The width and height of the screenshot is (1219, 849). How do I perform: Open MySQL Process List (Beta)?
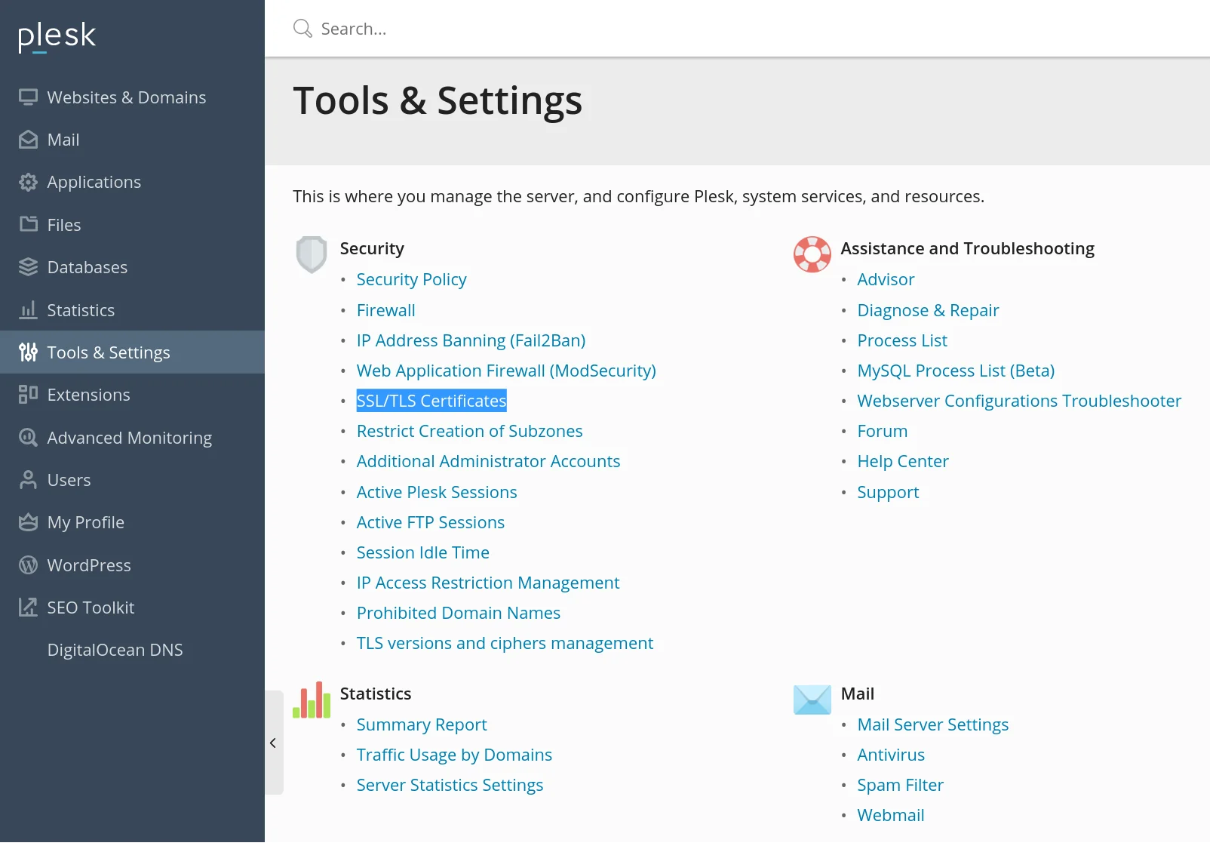click(x=956, y=371)
